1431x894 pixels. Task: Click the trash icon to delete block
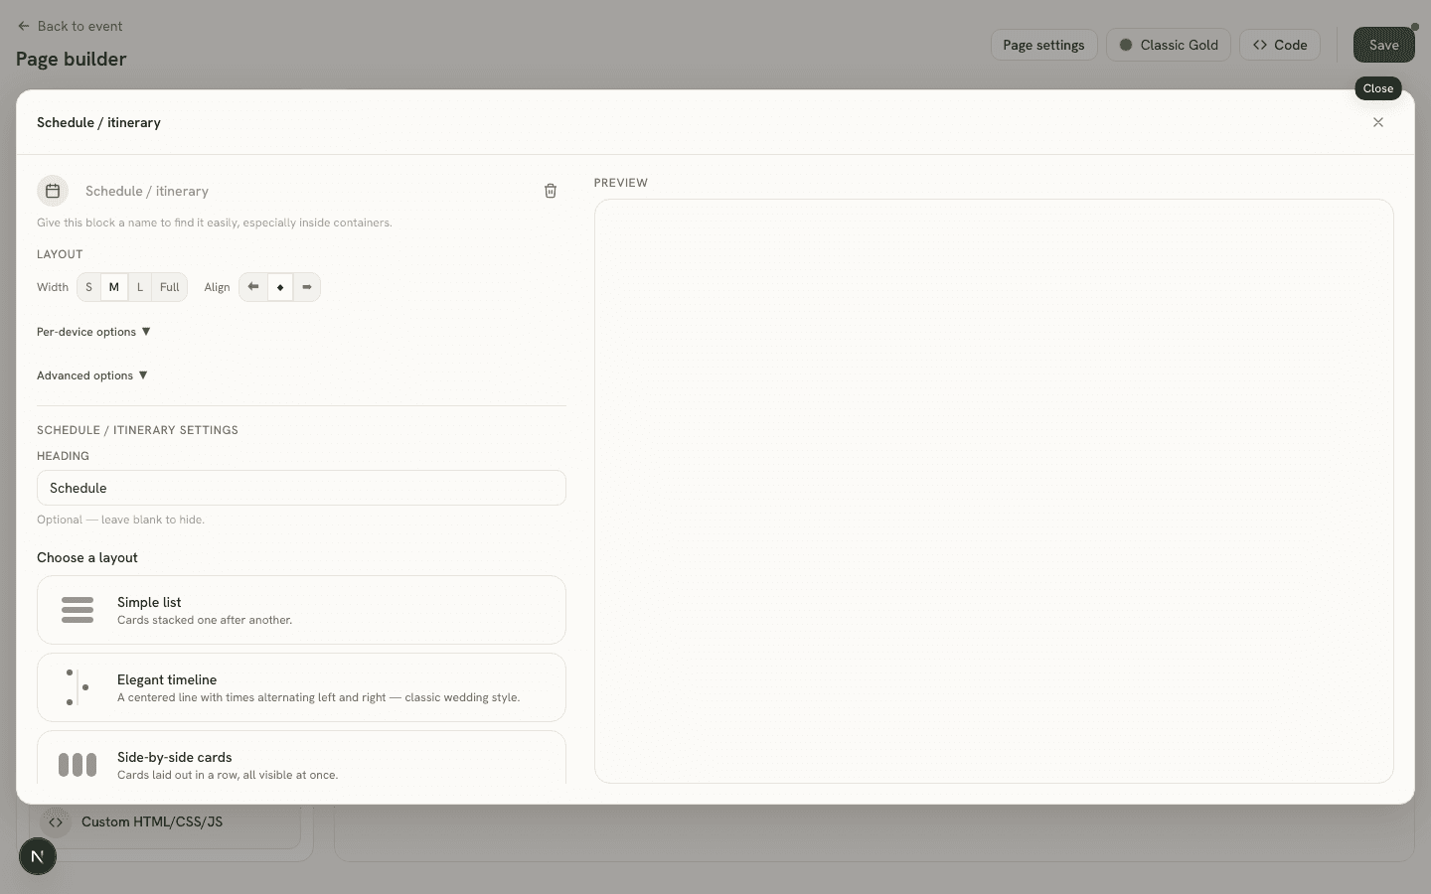point(551,191)
